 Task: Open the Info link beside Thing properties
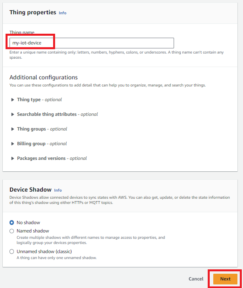click(x=63, y=13)
